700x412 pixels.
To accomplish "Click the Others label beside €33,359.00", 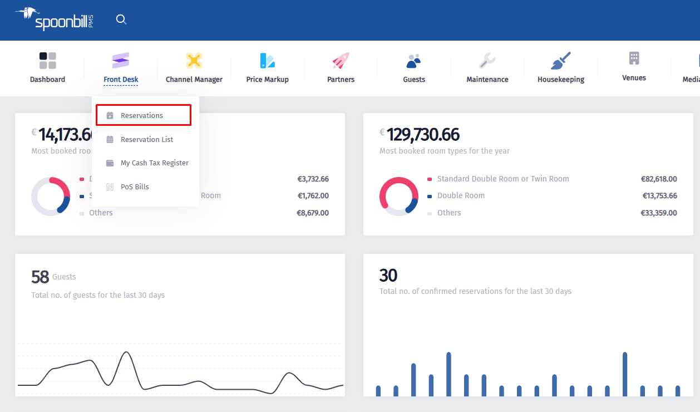I will (449, 213).
